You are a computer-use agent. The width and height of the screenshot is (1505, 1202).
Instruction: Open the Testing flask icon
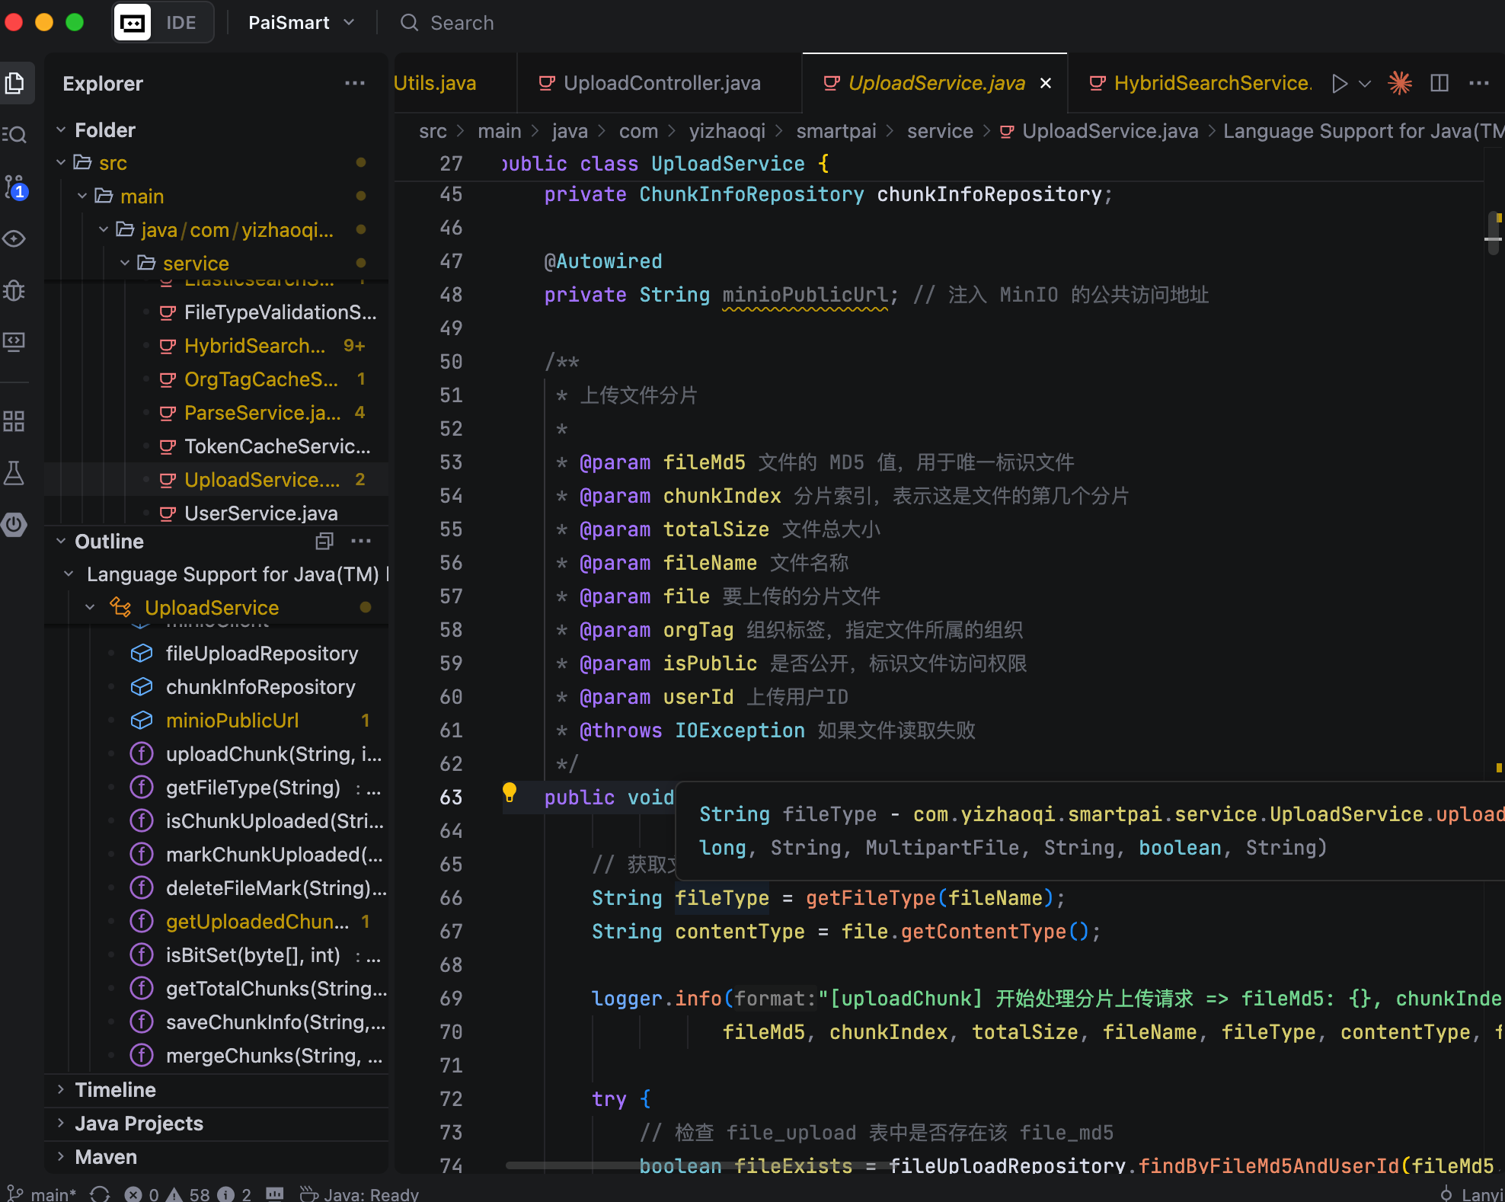[15, 473]
